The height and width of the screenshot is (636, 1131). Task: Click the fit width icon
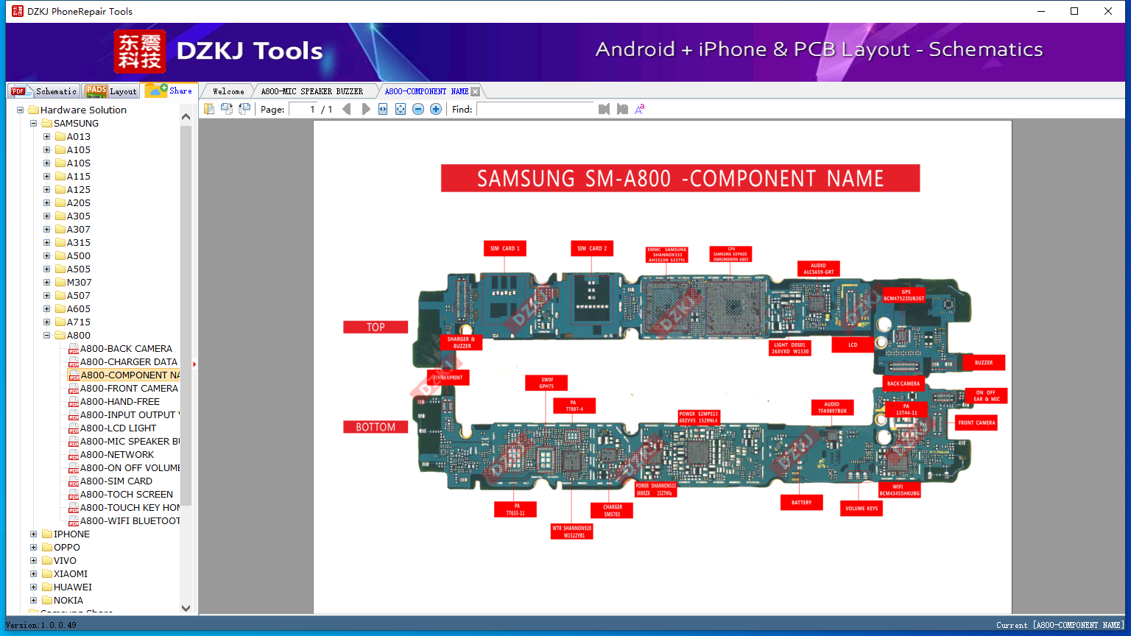(x=383, y=109)
